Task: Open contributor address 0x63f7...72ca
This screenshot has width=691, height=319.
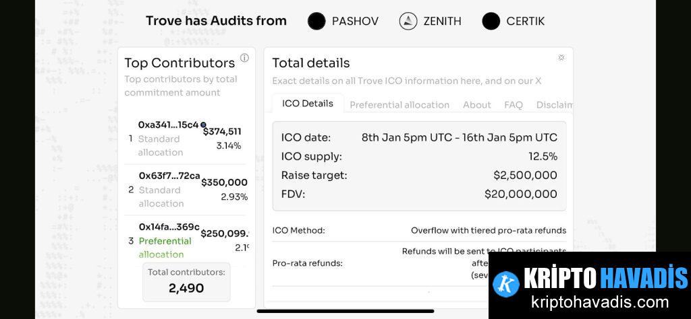Action: click(169, 176)
